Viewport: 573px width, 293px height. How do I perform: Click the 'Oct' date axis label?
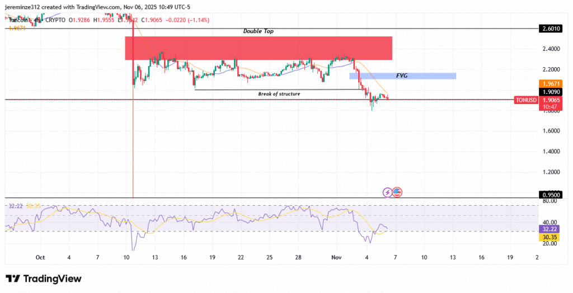40,258
